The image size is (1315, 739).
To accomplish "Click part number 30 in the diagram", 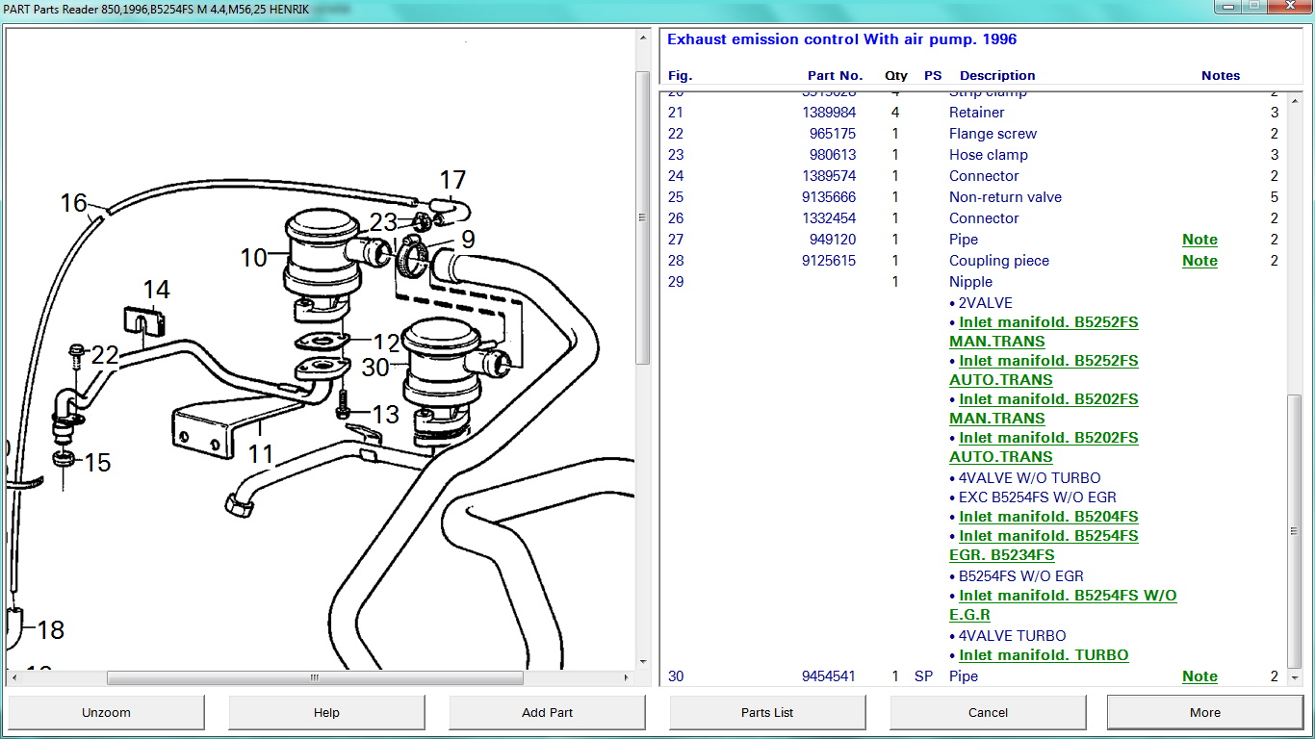I will point(375,368).
